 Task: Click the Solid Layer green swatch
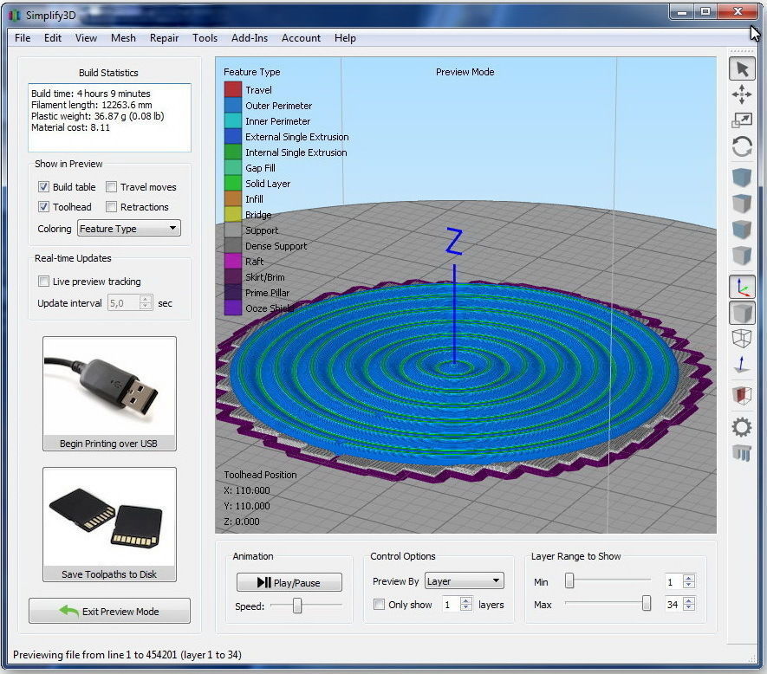tap(233, 183)
